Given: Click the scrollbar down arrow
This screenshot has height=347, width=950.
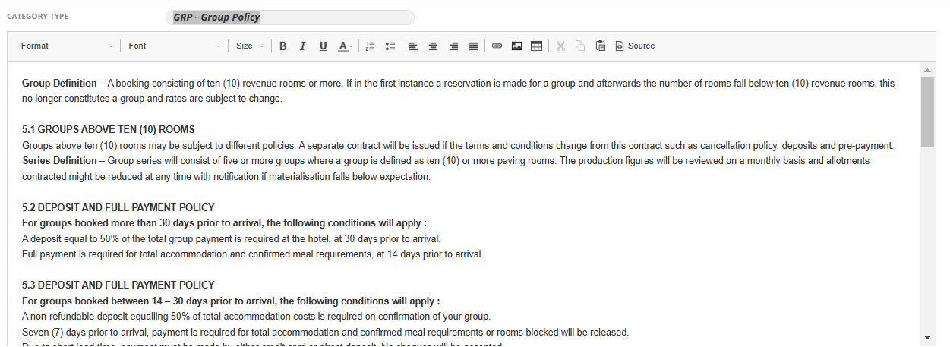Looking at the screenshot, I should pos(928,336).
